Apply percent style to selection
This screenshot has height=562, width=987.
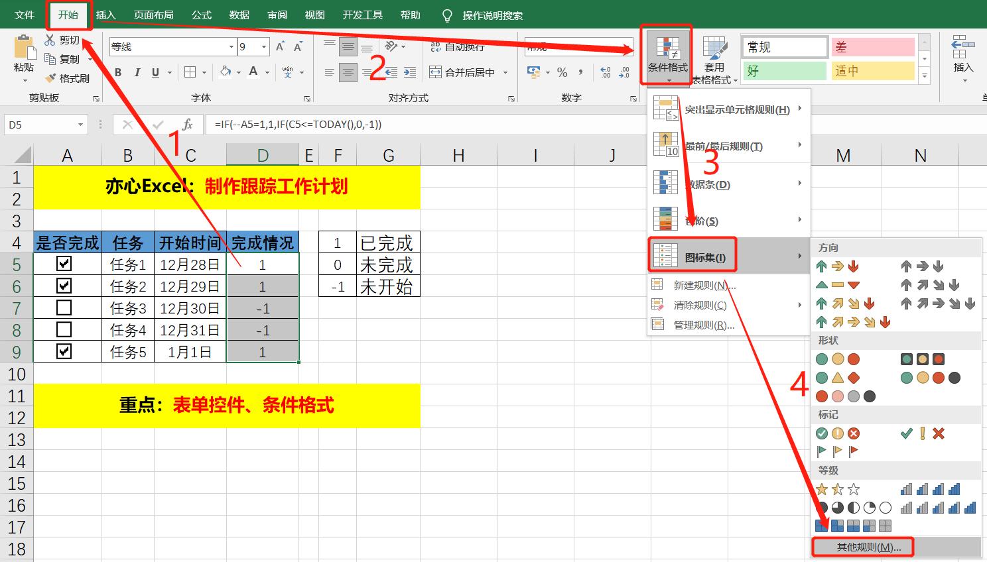coord(561,72)
